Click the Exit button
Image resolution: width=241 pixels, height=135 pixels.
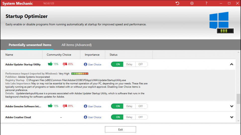[120, 129]
